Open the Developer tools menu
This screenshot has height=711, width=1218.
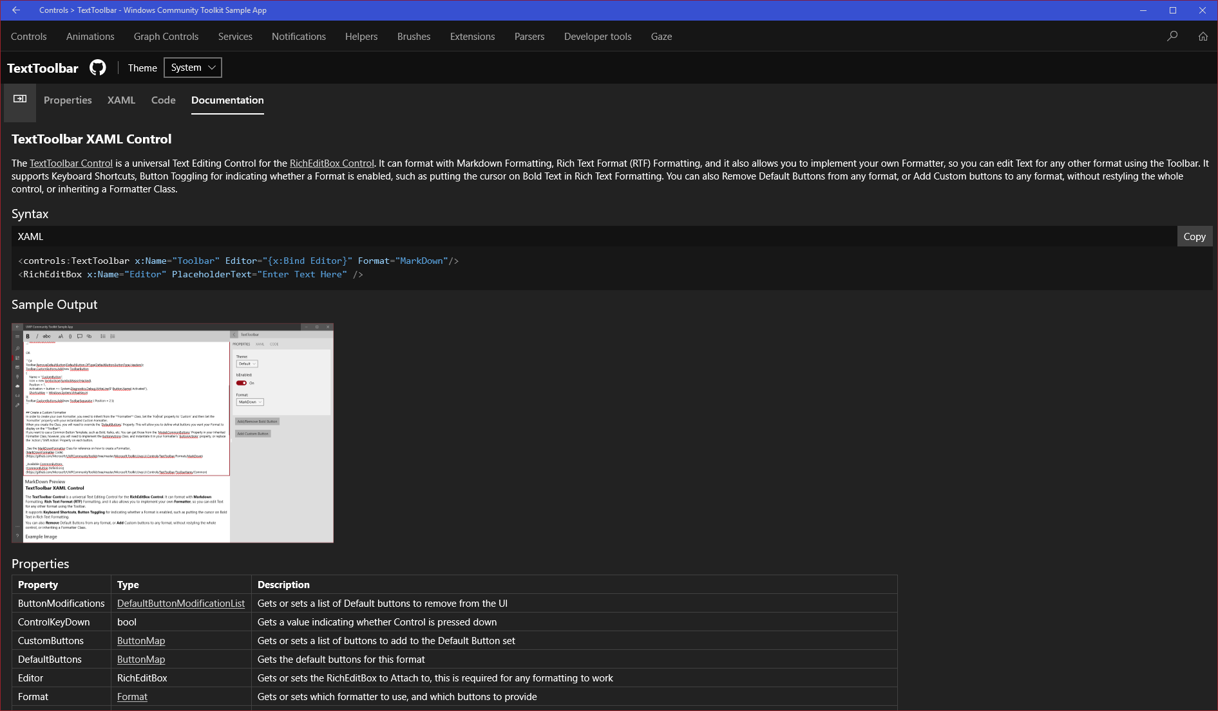click(598, 37)
